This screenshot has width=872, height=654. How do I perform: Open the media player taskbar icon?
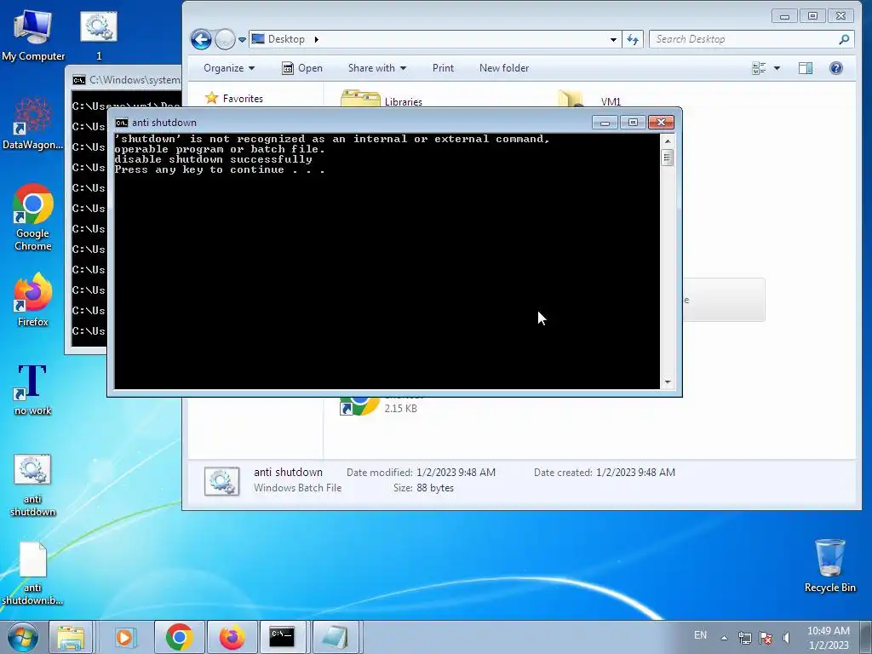pyautogui.click(x=124, y=637)
